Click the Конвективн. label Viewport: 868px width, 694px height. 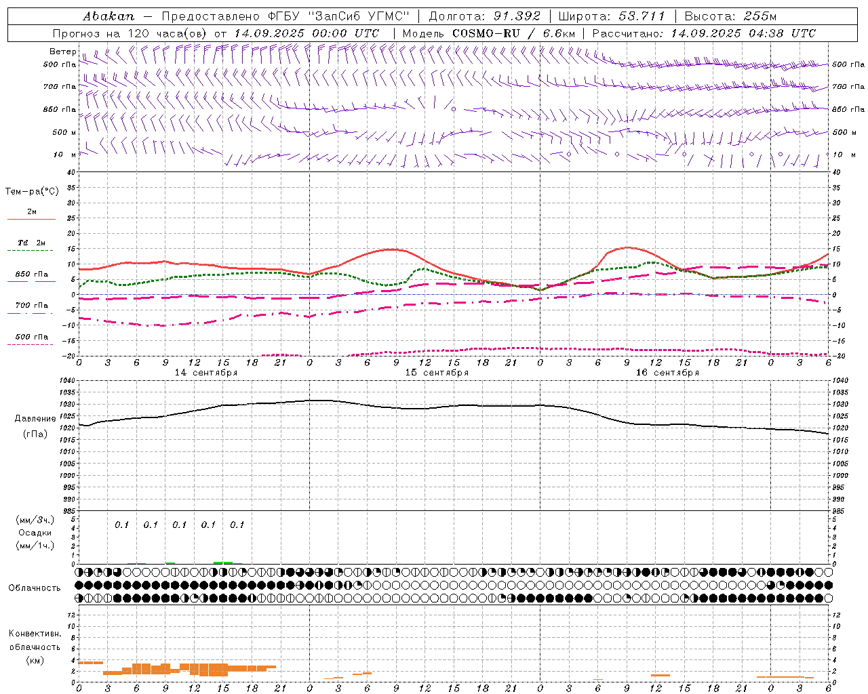coord(35,633)
